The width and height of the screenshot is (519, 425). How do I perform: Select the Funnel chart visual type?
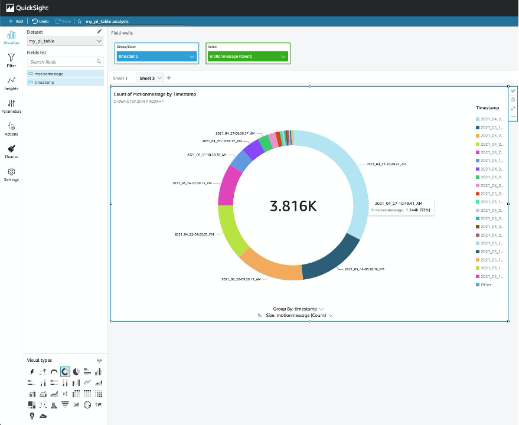[x=65, y=404]
